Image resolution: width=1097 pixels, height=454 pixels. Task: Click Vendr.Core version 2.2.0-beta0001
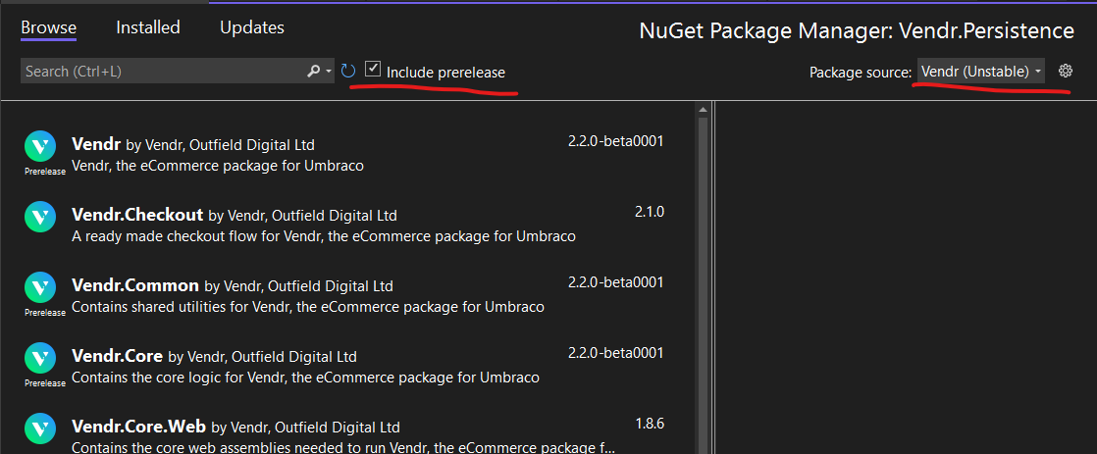(615, 353)
